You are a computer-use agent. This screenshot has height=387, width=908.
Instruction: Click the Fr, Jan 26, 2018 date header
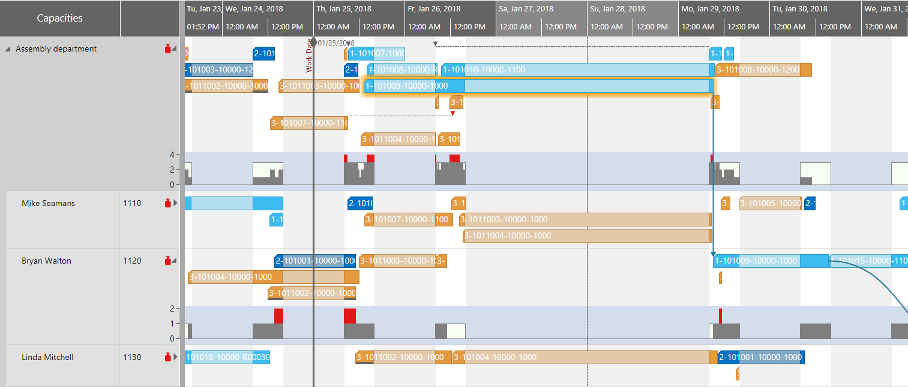tap(434, 9)
